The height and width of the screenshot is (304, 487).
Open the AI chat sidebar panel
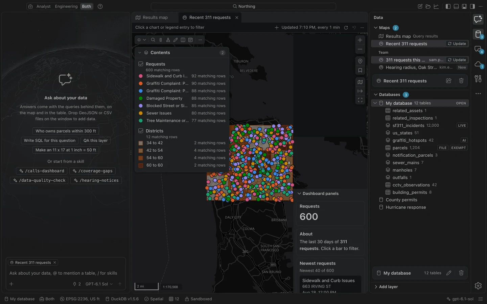click(478, 19)
